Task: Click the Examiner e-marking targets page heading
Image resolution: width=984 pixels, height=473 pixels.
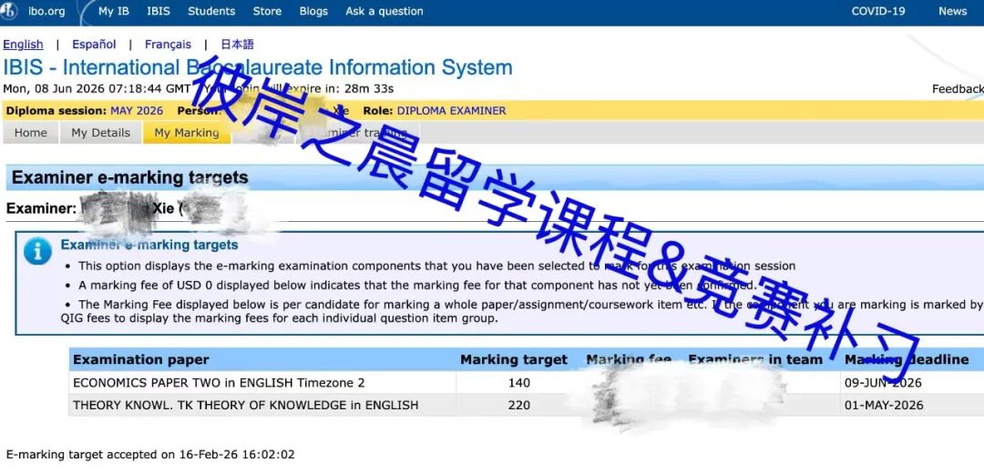Action: [x=130, y=177]
